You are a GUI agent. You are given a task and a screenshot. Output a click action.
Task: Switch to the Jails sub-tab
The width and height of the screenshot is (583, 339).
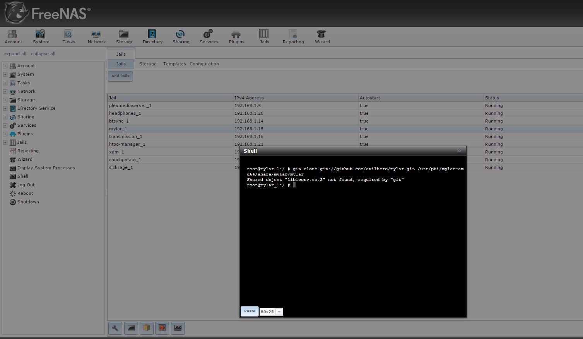(x=121, y=64)
